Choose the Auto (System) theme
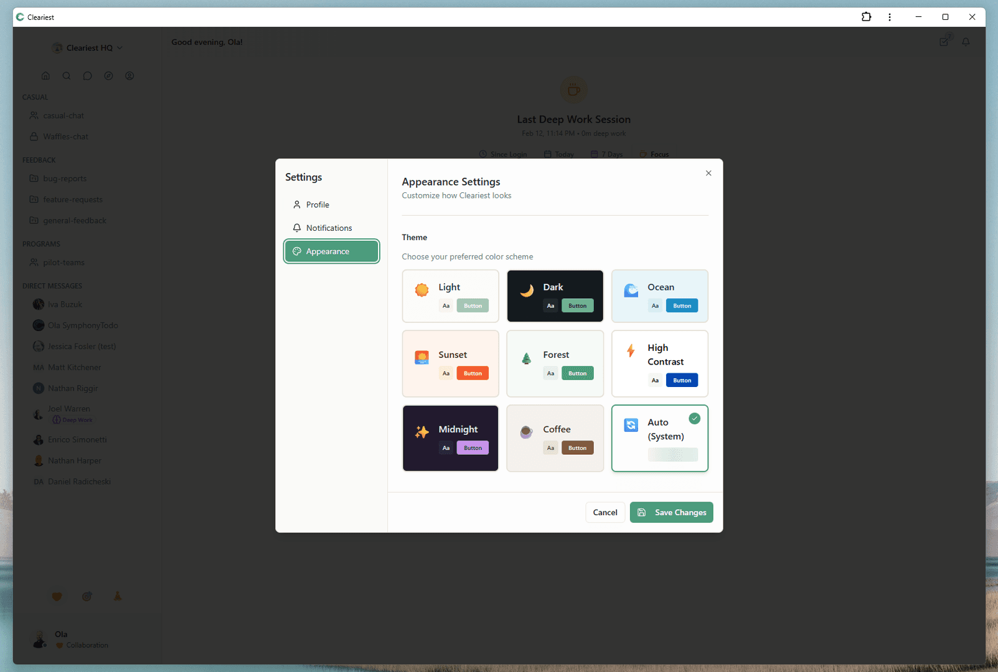 pyautogui.click(x=659, y=438)
